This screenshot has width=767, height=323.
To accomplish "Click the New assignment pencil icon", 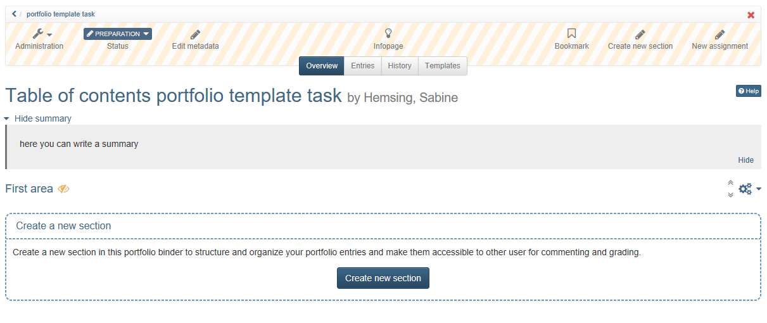I will pos(719,34).
